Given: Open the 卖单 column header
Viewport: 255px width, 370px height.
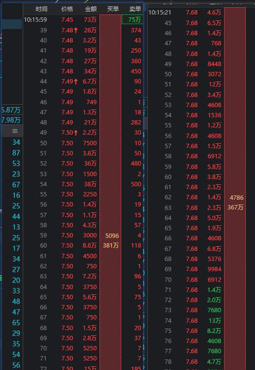Looking at the screenshot, I should point(135,9).
